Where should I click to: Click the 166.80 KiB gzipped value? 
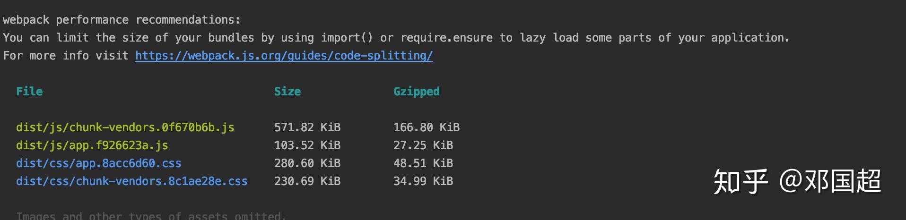(426, 127)
